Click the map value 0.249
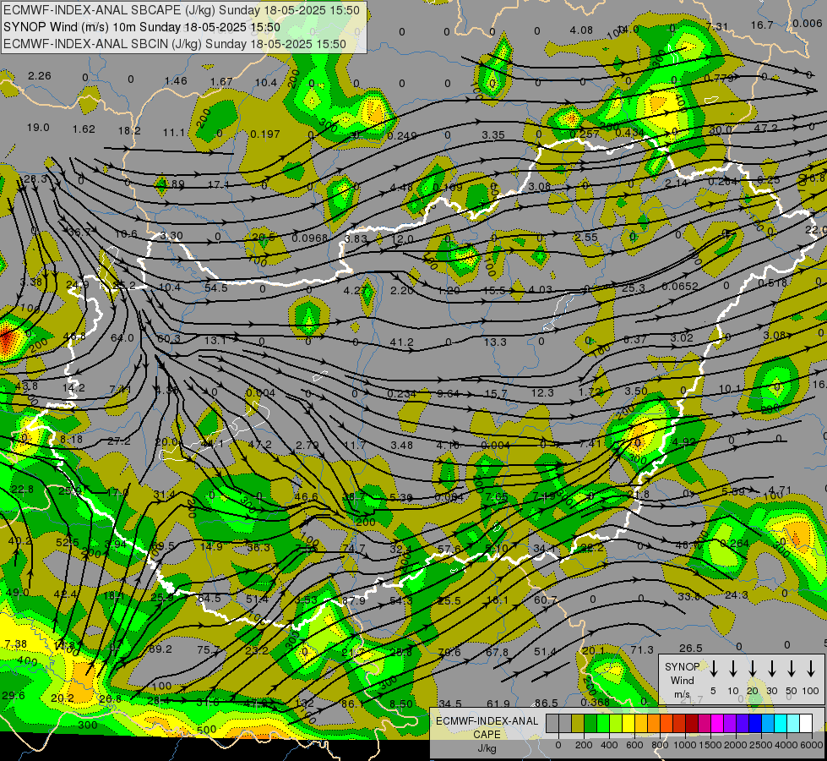Screen dimensions: 827x761 (402, 136)
